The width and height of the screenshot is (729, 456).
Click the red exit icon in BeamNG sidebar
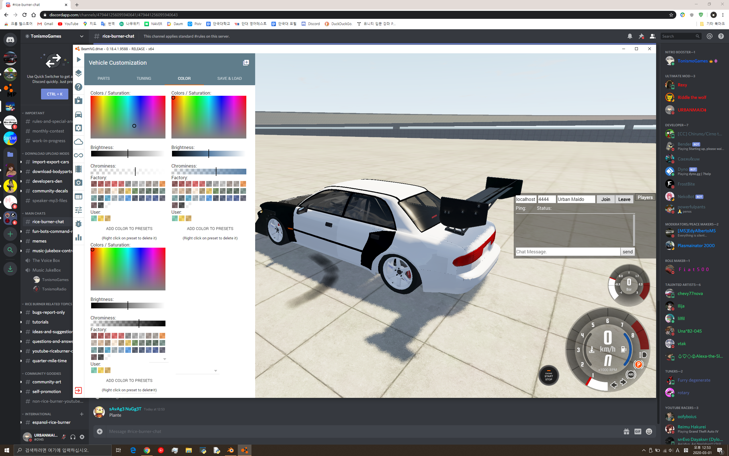coord(78,390)
